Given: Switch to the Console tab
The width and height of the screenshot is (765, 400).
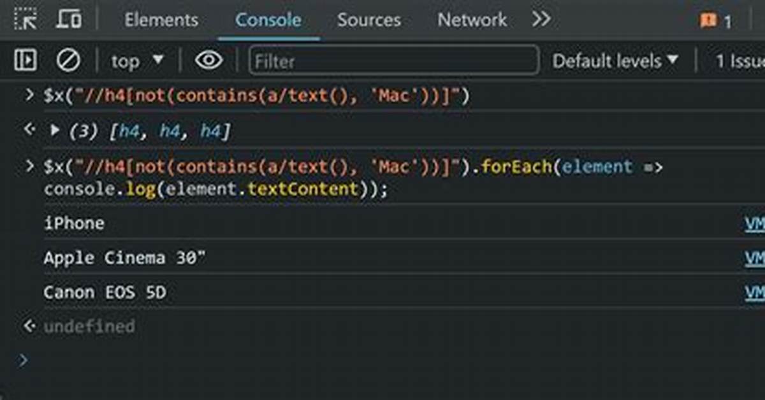Looking at the screenshot, I should (268, 20).
